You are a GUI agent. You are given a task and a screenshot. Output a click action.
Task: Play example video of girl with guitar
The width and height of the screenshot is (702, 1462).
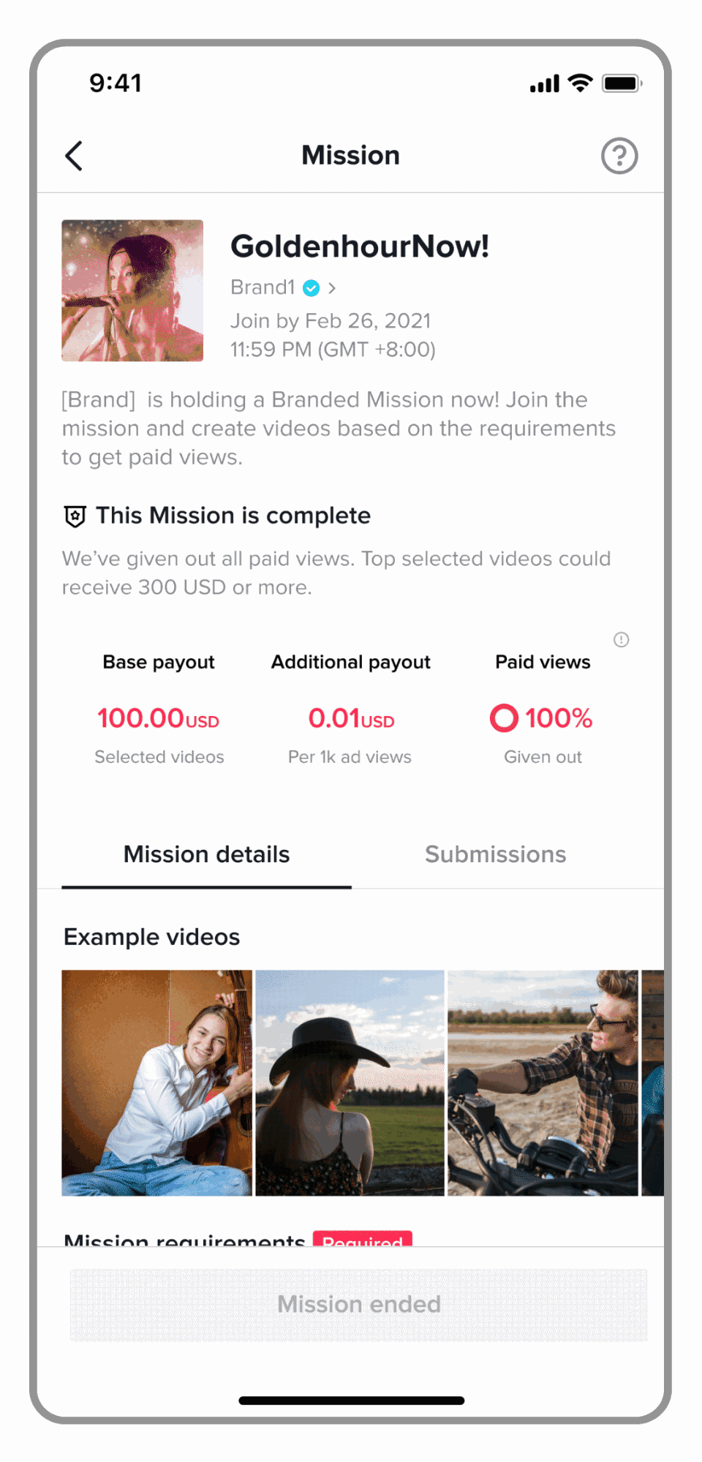[x=156, y=1082]
